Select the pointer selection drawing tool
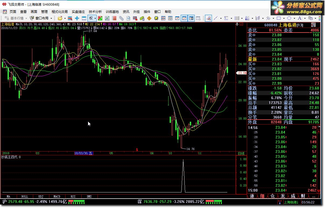This screenshot has width=325, height=208. tap(208, 18)
